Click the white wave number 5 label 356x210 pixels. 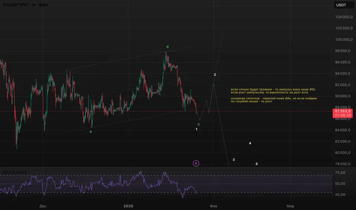pos(257,164)
